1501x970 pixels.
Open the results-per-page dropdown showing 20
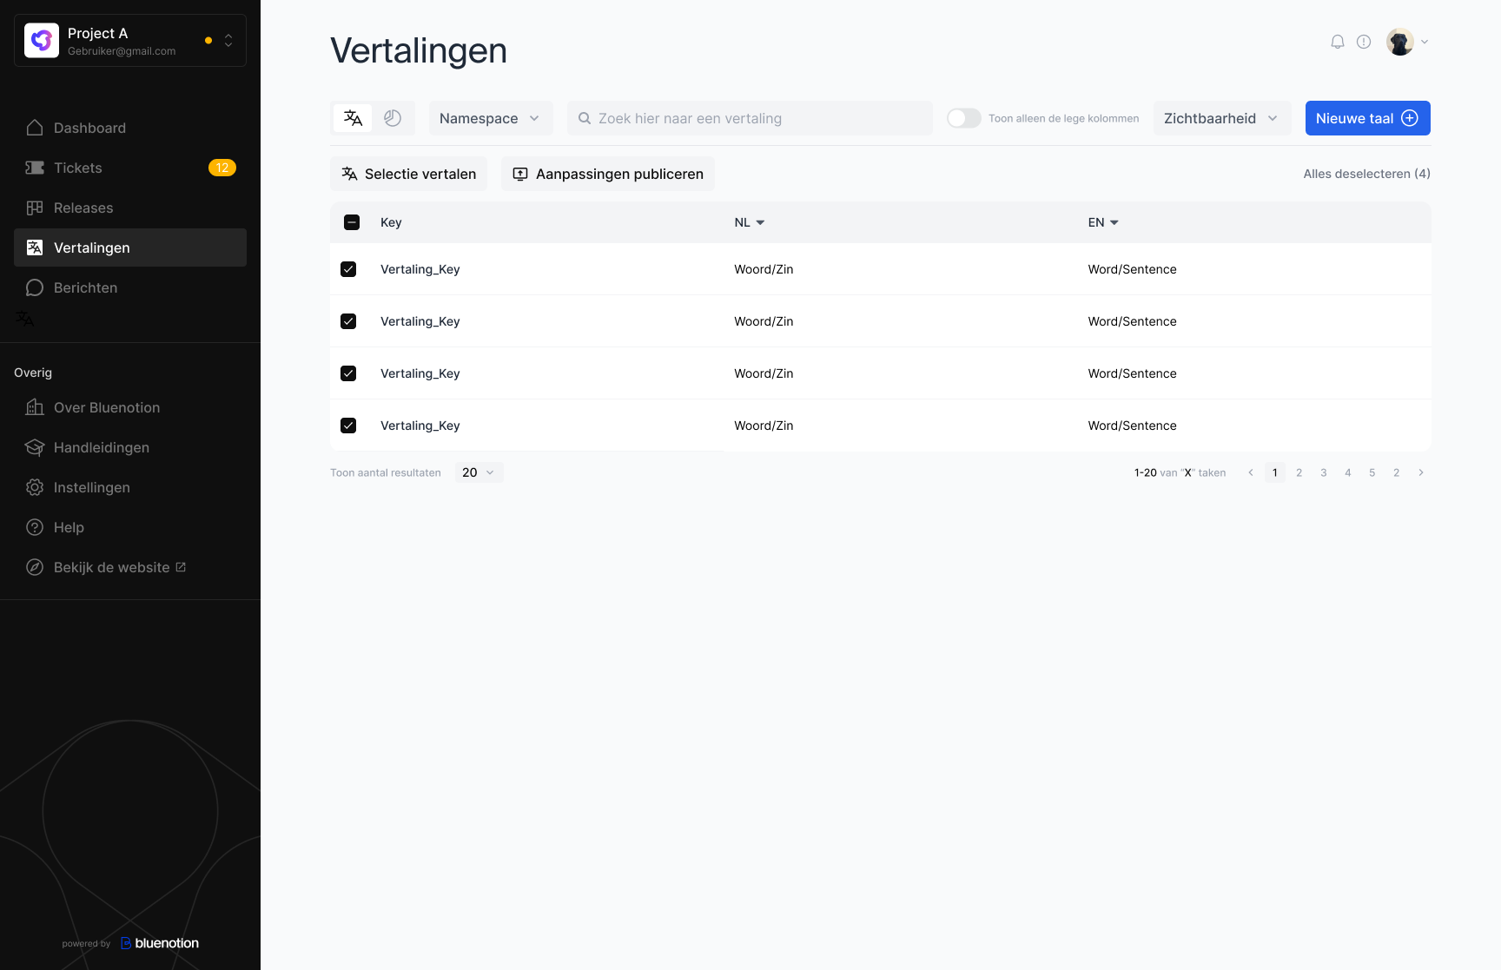[x=479, y=472]
